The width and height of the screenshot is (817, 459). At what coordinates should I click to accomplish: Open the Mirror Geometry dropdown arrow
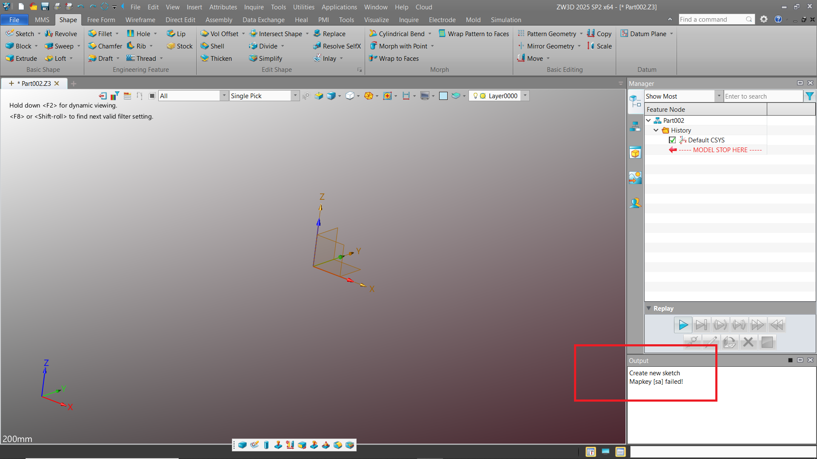tap(579, 46)
